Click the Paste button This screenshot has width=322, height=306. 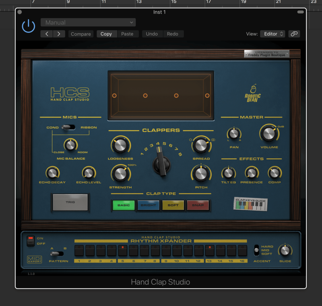tap(127, 34)
